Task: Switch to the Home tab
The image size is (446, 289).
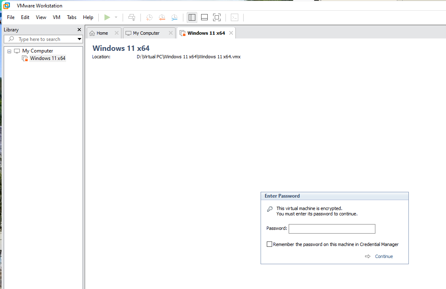Action: tap(102, 33)
